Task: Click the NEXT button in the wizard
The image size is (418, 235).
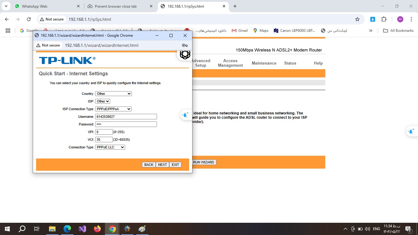Action: tap(162, 165)
